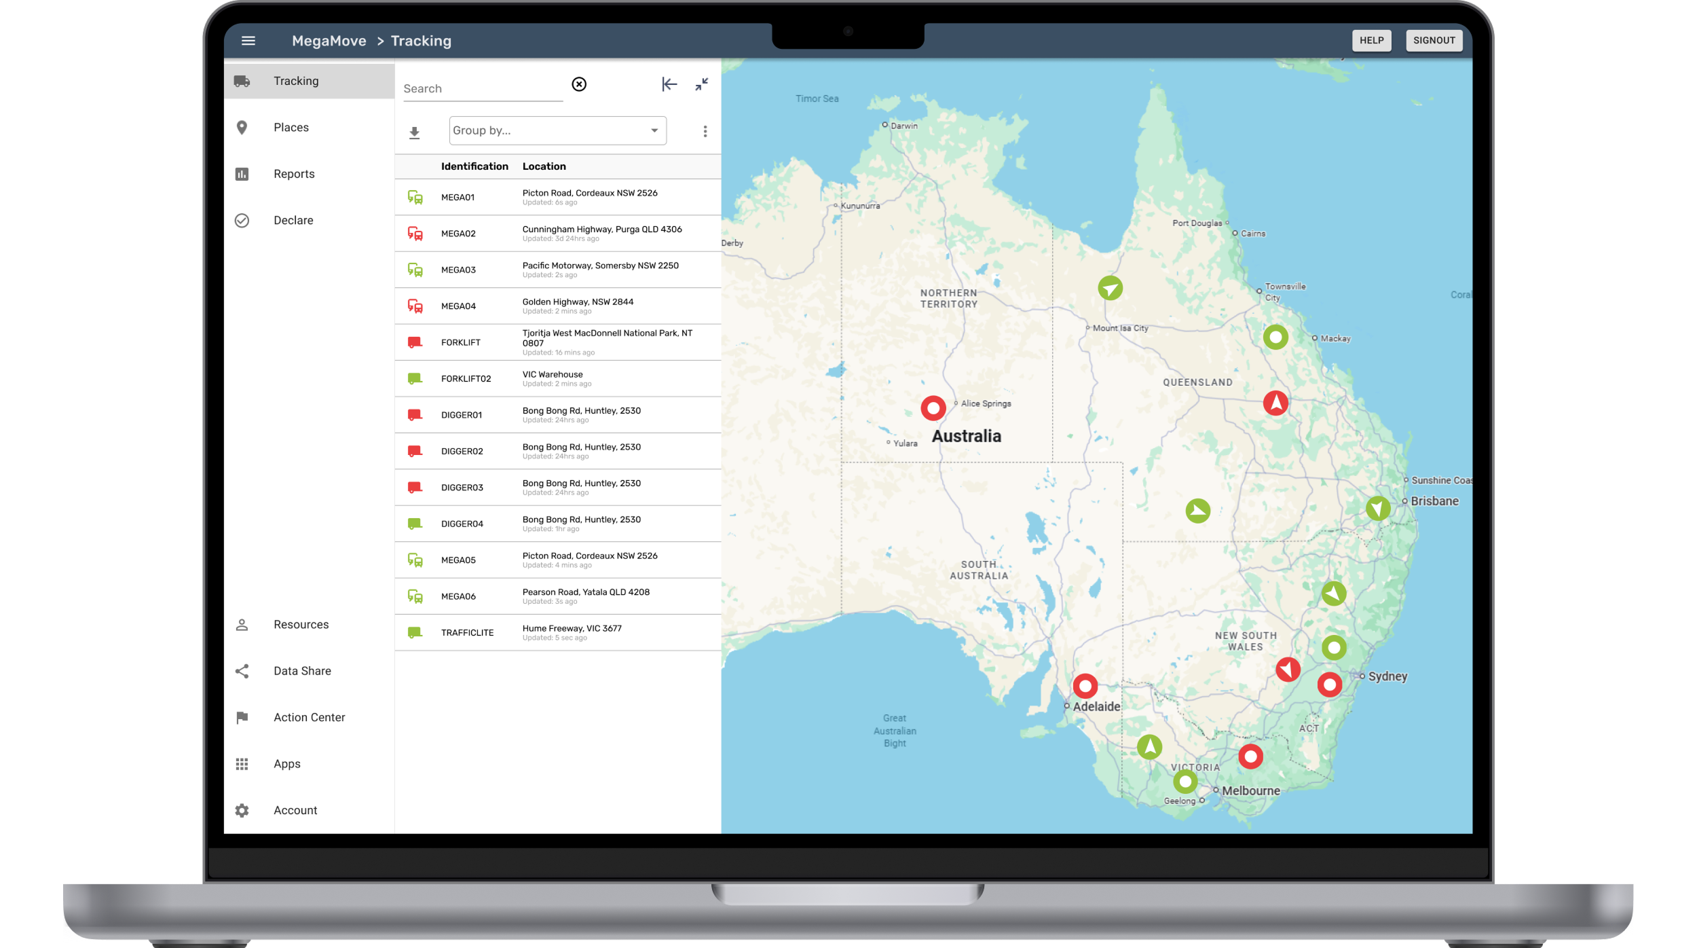Click the green truck icon beside TRAFFICLITE
This screenshot has width=1697, height=948.
(x=414, y=632)
